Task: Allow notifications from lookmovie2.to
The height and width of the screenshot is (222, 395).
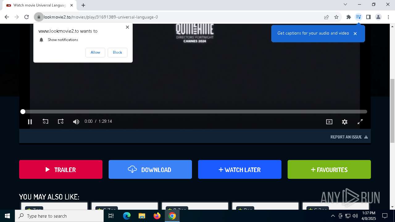Action: 95,52
